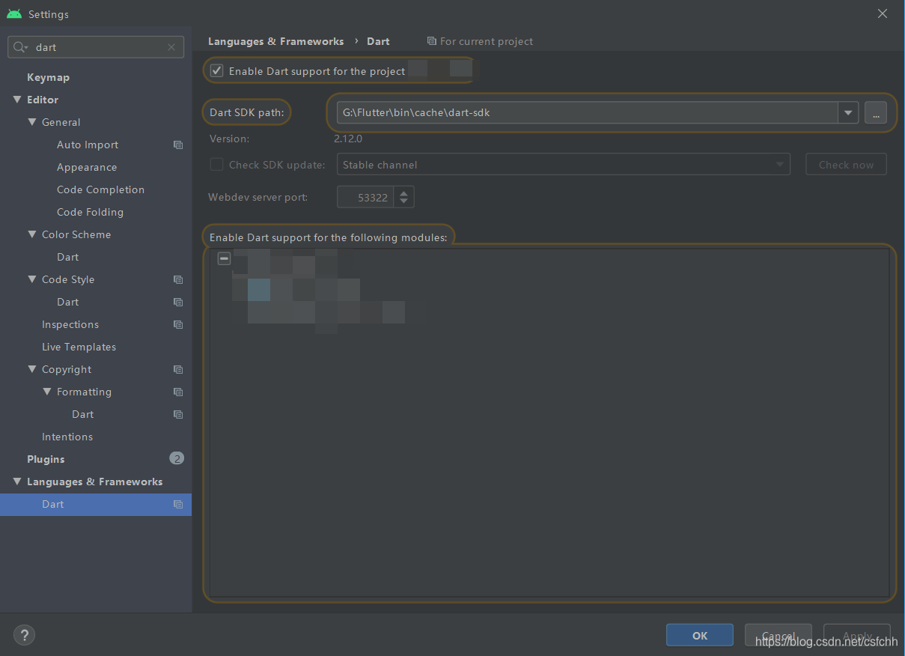Uncheck Enable Dart support for the project

217,71
